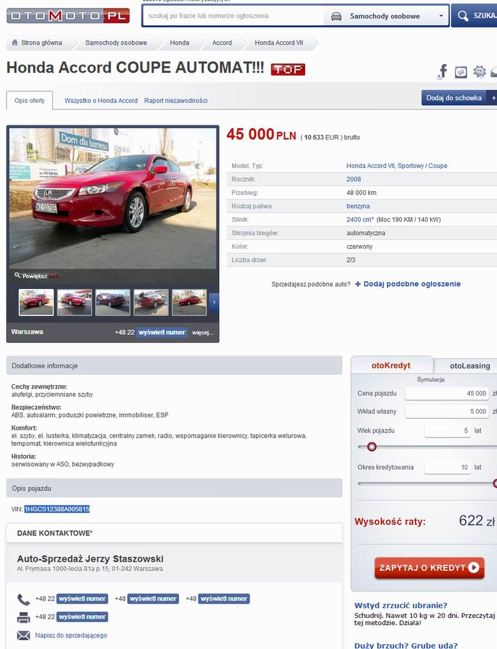Viewport: 497px width, 649px height.
Task: Open the Samochody osobowe category dropdown
Action: pyautogui.click(x=386, y=16)
